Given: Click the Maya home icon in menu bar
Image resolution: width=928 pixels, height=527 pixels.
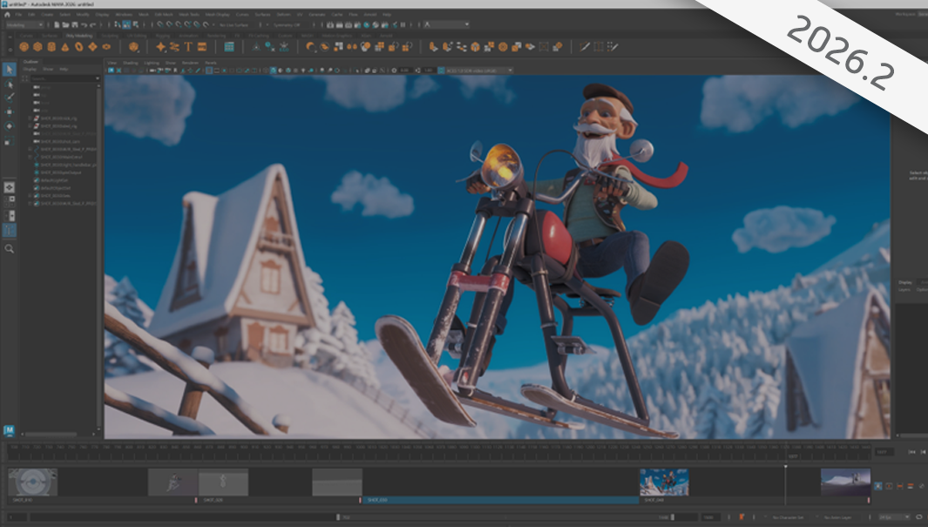Looking at the screenshot, I should 7,14.
